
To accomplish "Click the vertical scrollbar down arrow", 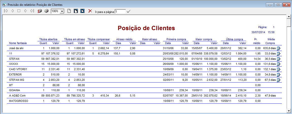I will coord(288,111).
